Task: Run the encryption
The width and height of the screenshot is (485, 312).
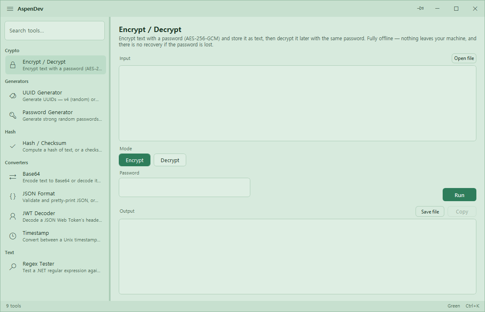Action: tap(460, 195)
